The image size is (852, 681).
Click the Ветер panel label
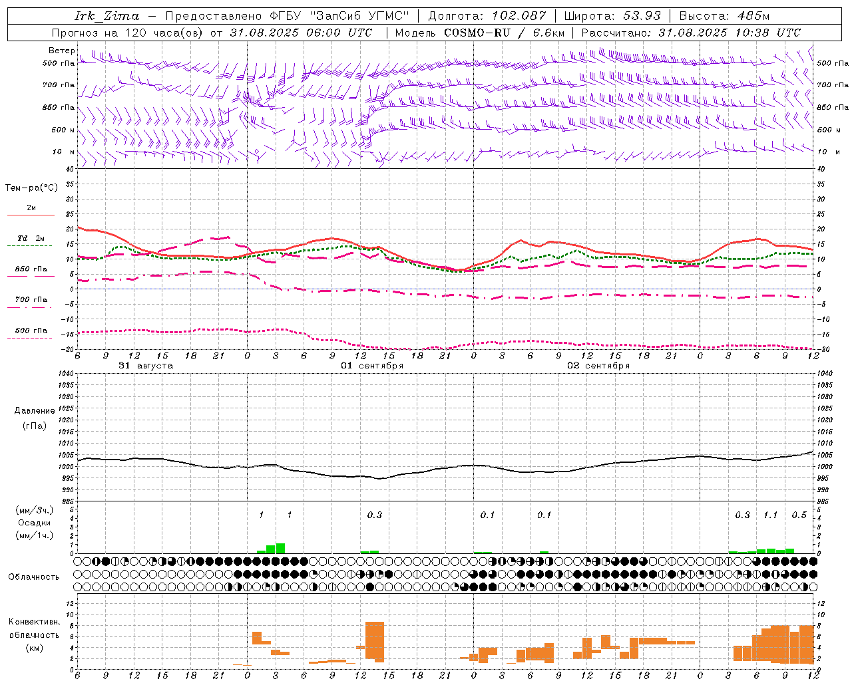61,51
